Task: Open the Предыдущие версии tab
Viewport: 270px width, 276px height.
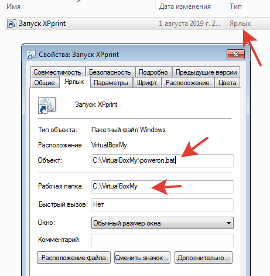Action: 206,72
